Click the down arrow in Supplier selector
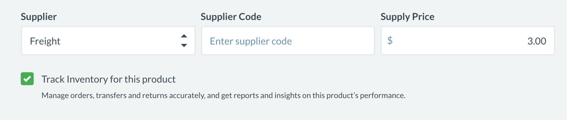 click(184, 45)
